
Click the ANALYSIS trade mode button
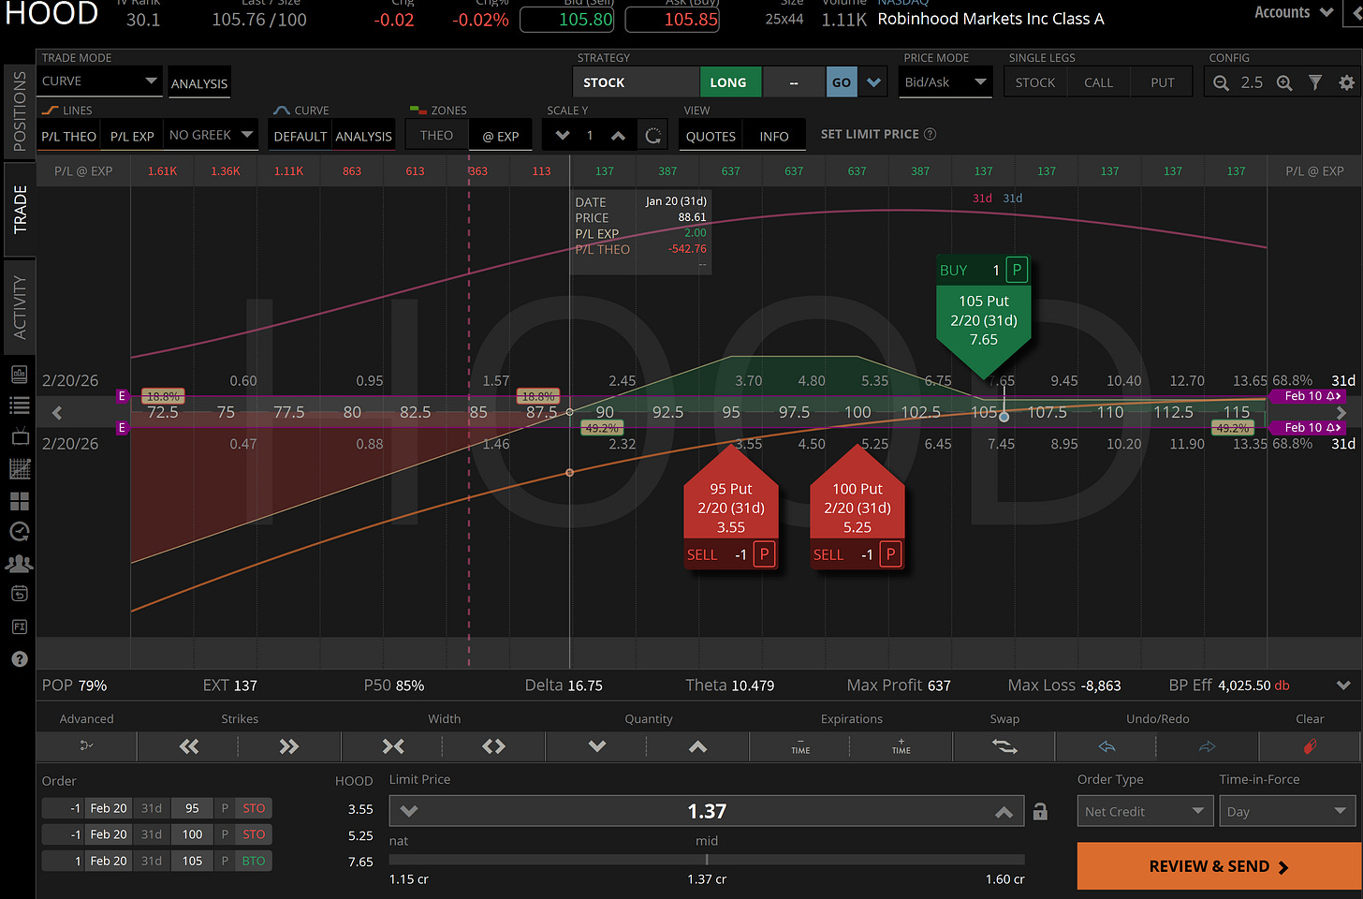[199, 83]
